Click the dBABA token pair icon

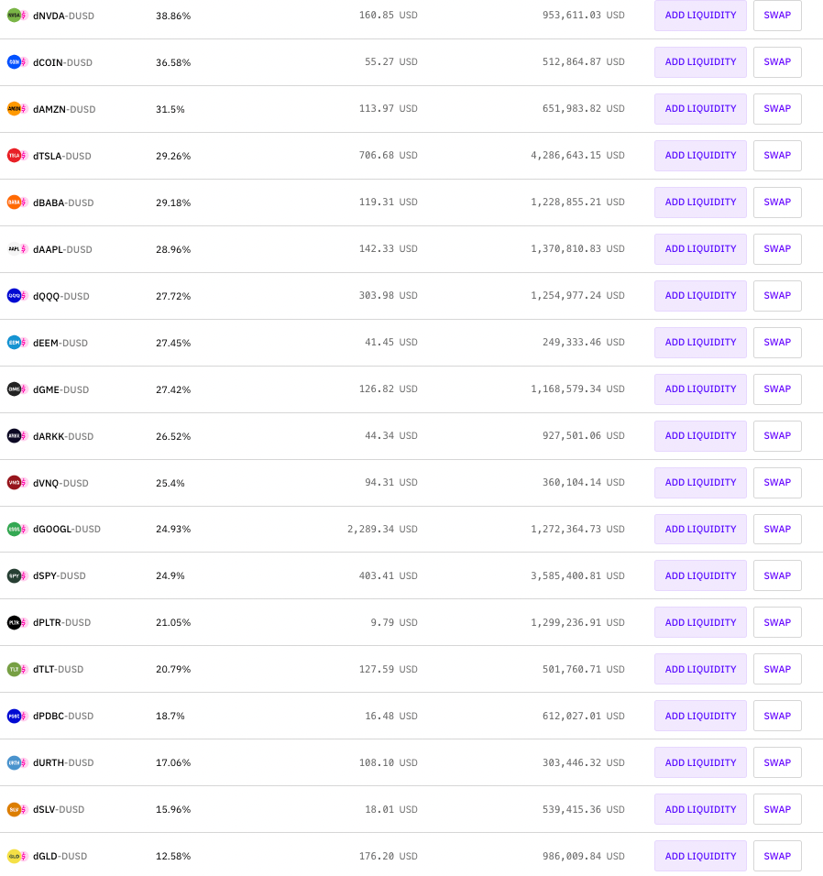click(x=16, y=203)
